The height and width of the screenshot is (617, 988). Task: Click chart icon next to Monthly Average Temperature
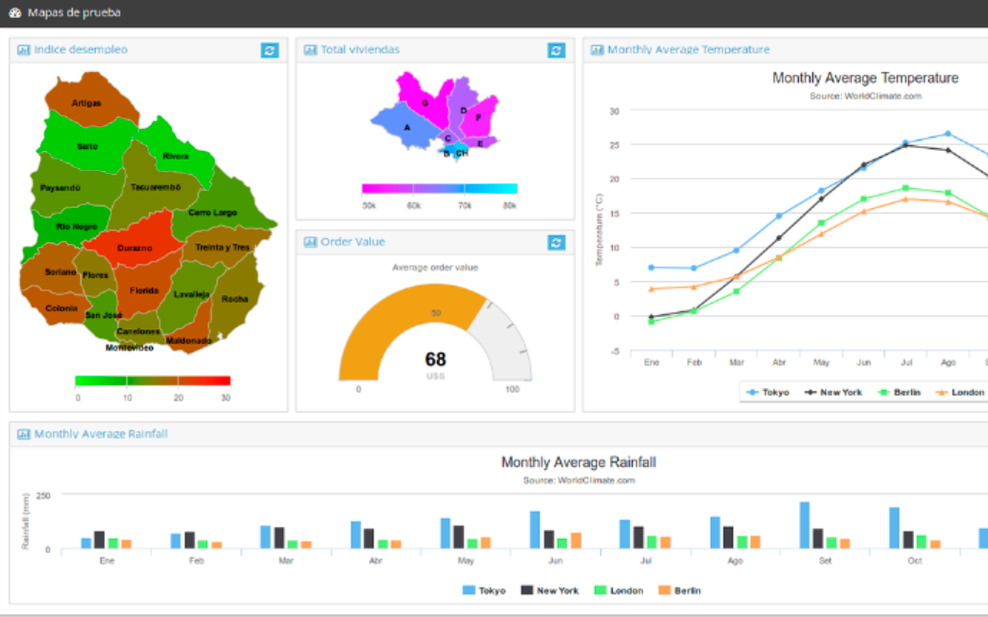point(598,50)
